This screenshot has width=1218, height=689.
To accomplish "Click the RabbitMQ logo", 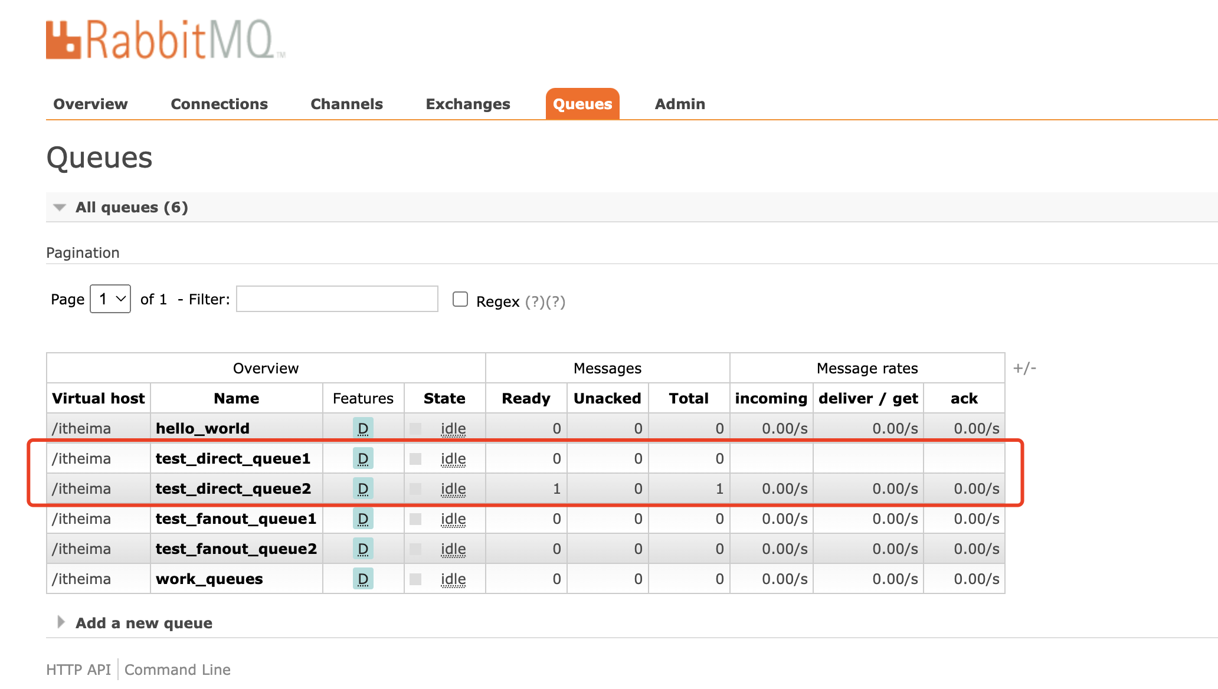I will (x=165, y=40).
